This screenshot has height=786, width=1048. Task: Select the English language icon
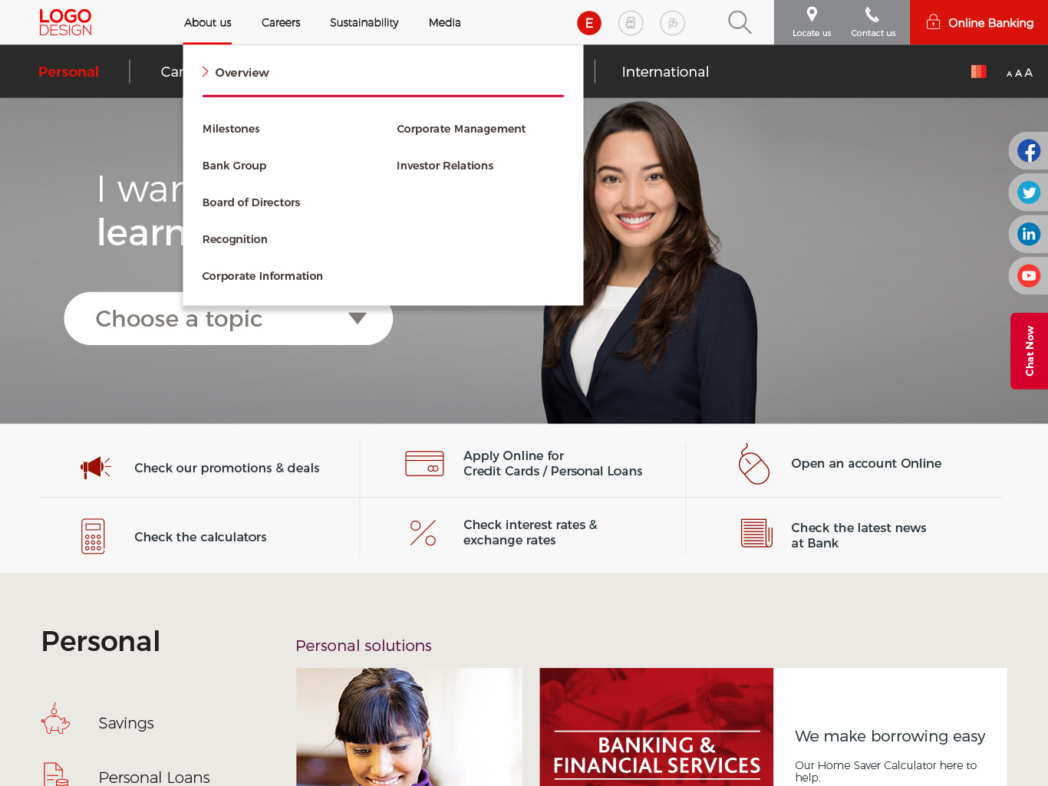(x=589, y=22)
